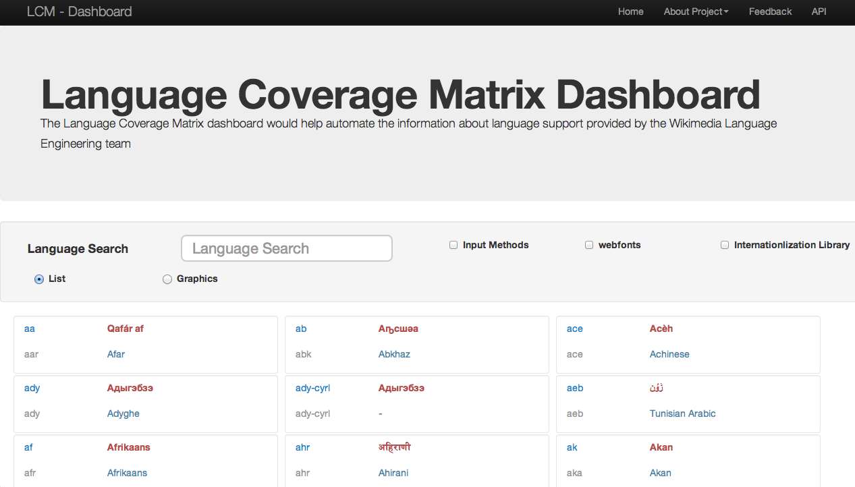Open the LCM - Dashboard brand link

pos(79,11)
